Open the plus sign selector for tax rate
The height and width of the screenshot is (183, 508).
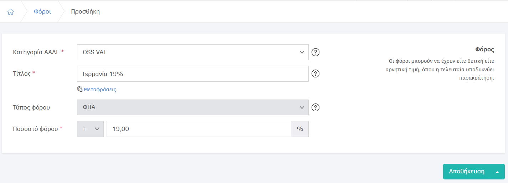90,129
